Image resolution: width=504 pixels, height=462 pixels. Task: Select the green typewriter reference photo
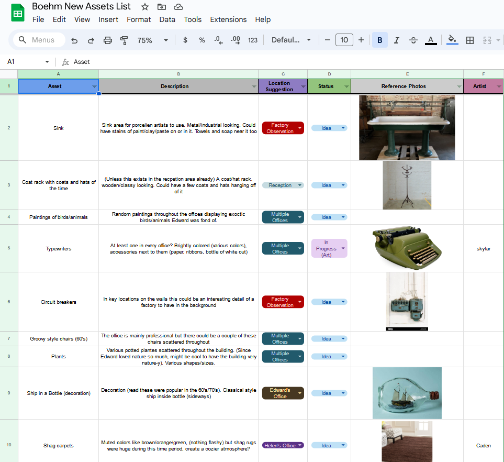point(407,248)
